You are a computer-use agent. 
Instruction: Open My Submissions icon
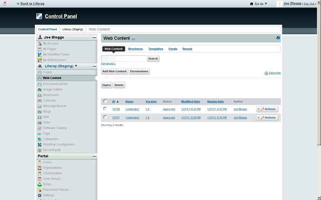coord(40,60)
